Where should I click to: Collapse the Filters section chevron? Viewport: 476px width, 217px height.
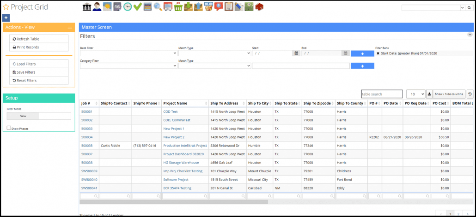pyautogui.click(x=470, y=35)
